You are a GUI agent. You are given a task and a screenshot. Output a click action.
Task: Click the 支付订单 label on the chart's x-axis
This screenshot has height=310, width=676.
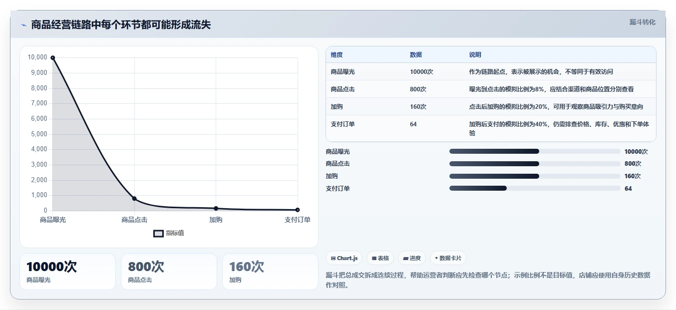click(x=298, y=220)
